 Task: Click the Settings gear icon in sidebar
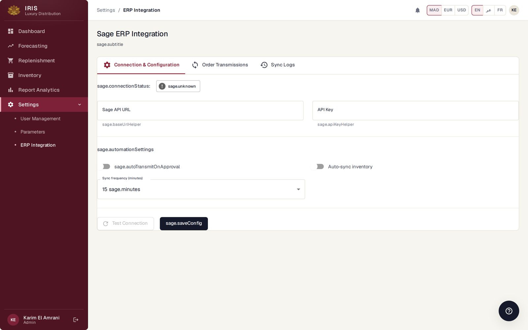(x=11, y=105)
